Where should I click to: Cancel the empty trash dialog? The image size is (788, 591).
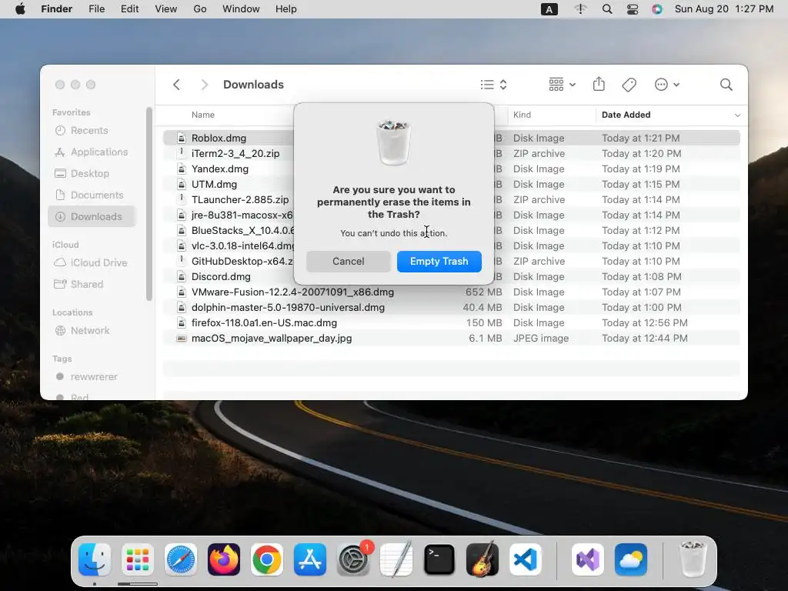point(349,262)
